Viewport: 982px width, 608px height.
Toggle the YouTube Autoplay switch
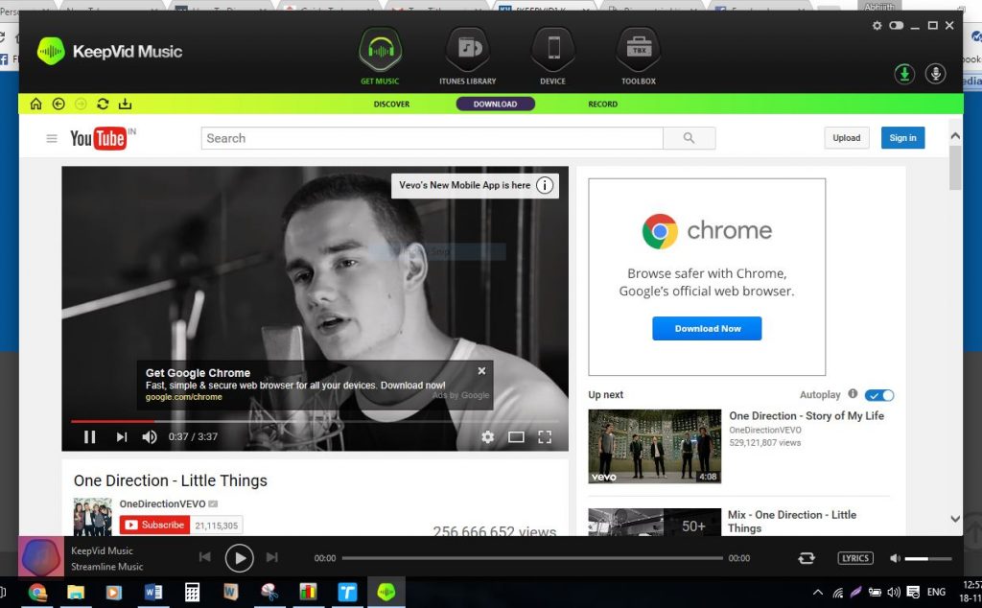tap(879, 395)
